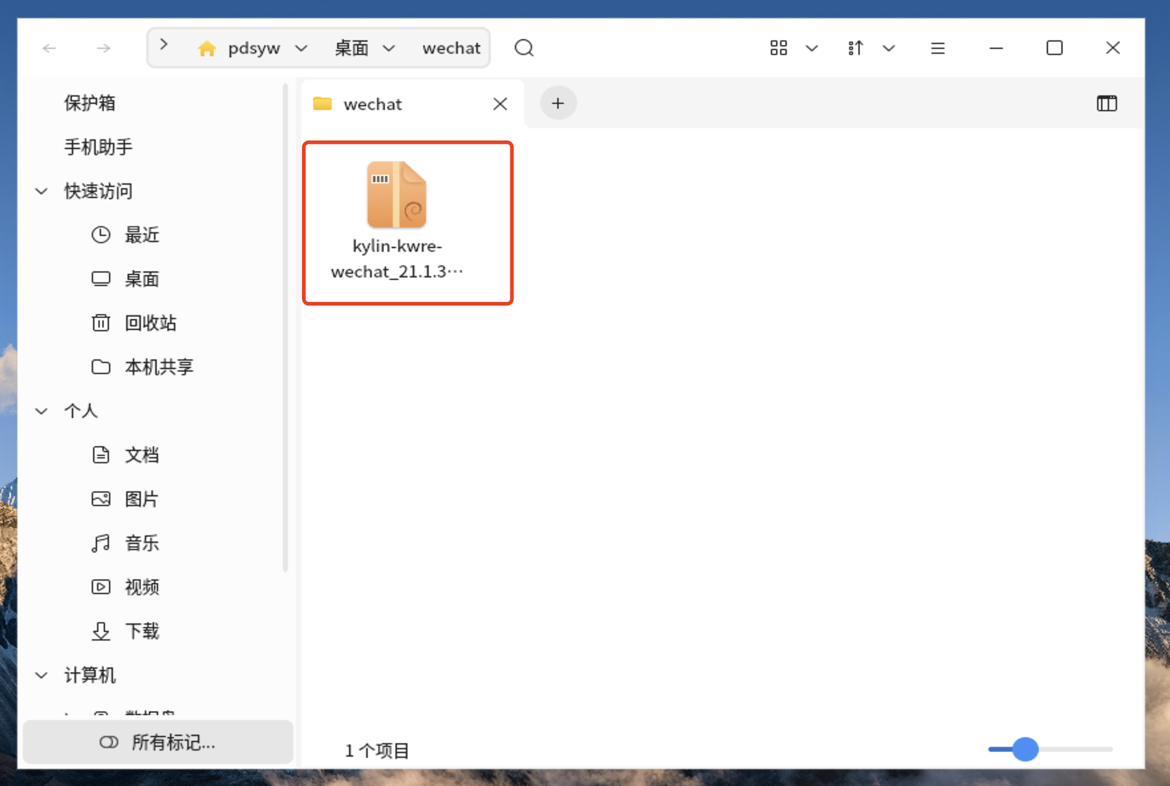Select 桌面 in the breadcrumb path
This screenshot has height=786, width=1170.
click(351, 48)
